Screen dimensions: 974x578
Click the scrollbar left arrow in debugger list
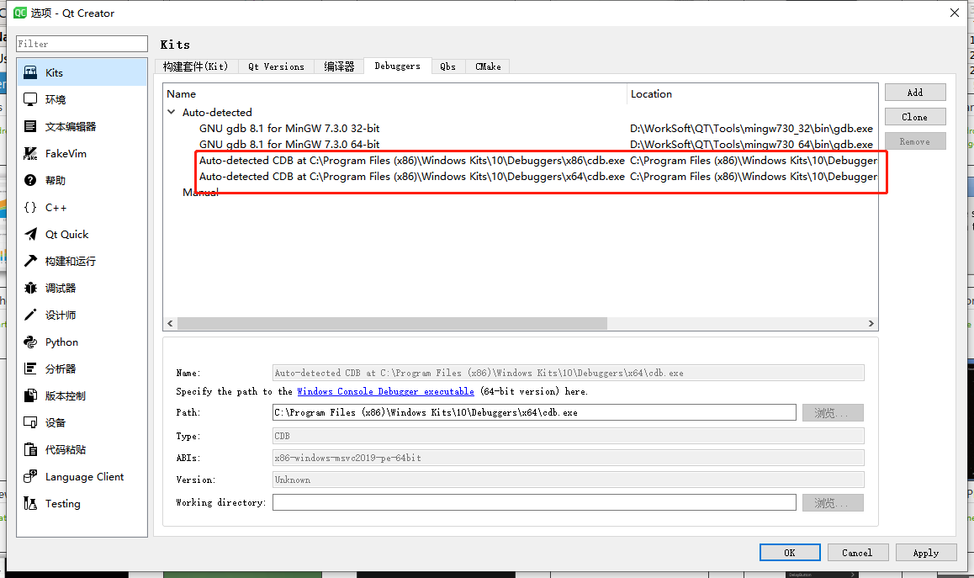[170, 323]
